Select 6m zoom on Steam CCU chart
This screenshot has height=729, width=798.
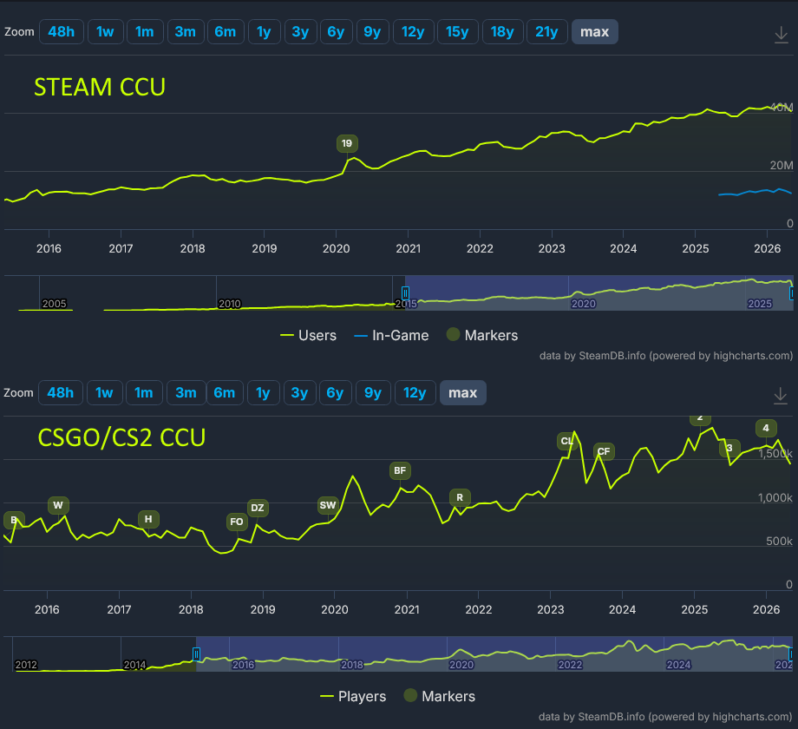pyautogui.click(x=225, y=32)
